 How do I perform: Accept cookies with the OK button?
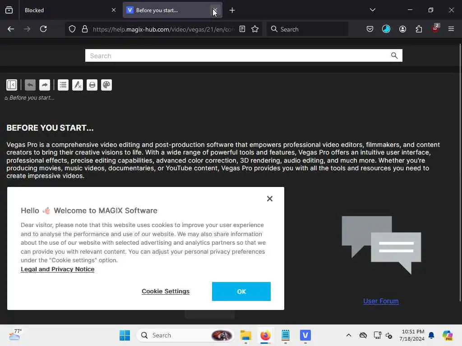[x=241, y=291]
